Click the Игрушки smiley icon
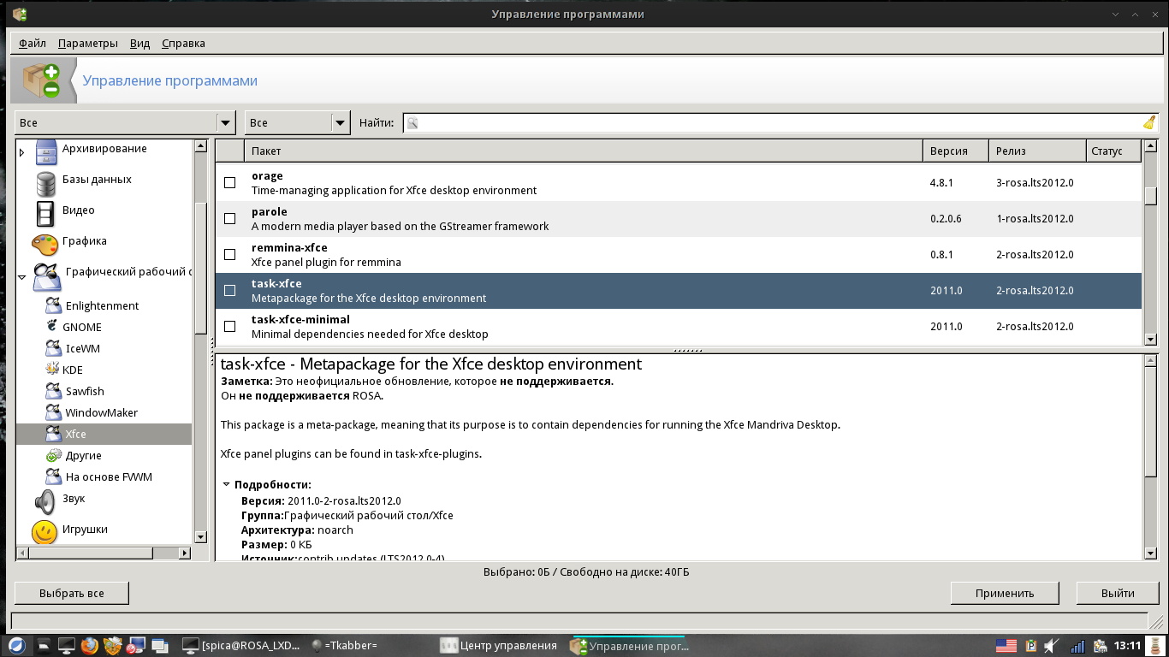This screenshot has width=1169, height=657. 45,532
